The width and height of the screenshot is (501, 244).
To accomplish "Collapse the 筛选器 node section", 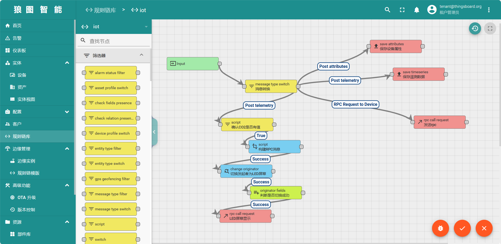I will (x=141, y=55).
